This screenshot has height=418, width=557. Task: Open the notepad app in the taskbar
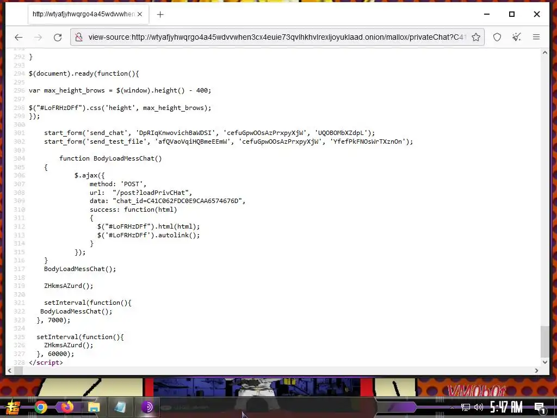point(120,407)
